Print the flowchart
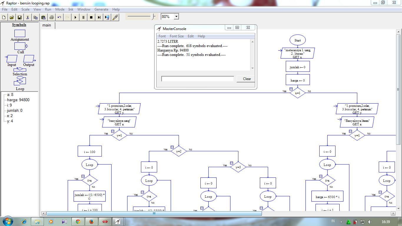 [x=52, y=17]
